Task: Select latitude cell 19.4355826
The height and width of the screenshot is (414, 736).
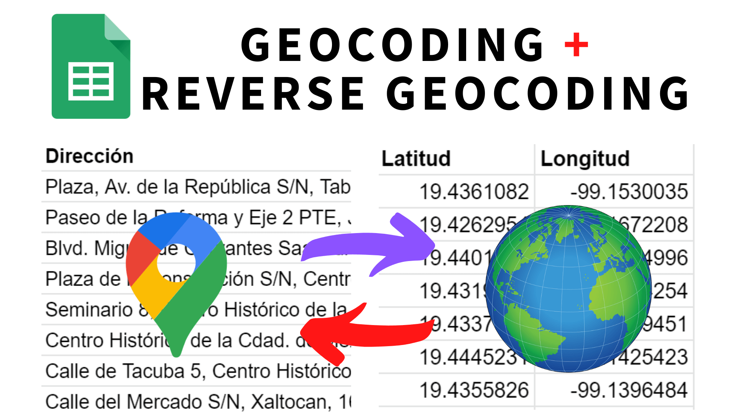Action: click(457, 390)
